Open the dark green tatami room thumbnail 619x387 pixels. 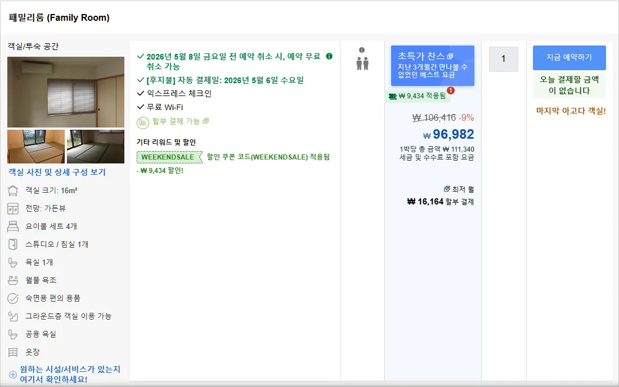click(96, 147)
